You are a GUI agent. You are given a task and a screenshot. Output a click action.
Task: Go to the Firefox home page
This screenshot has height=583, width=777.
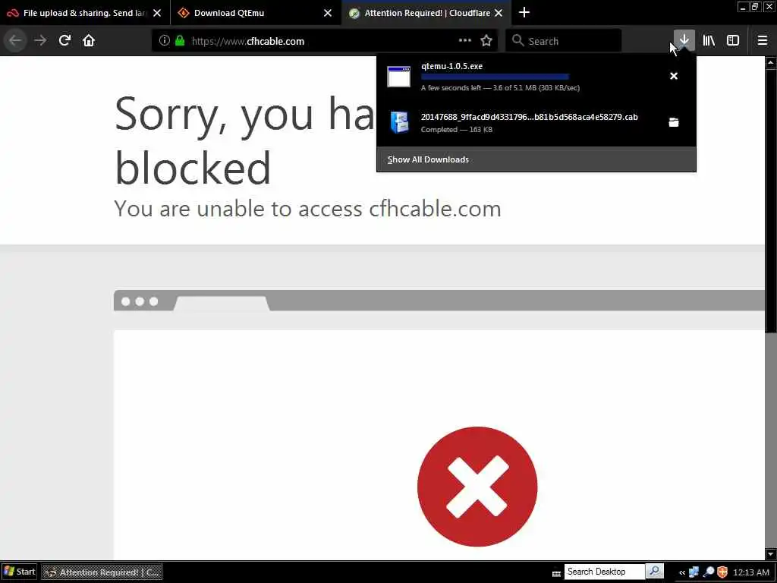click(89, 41)
